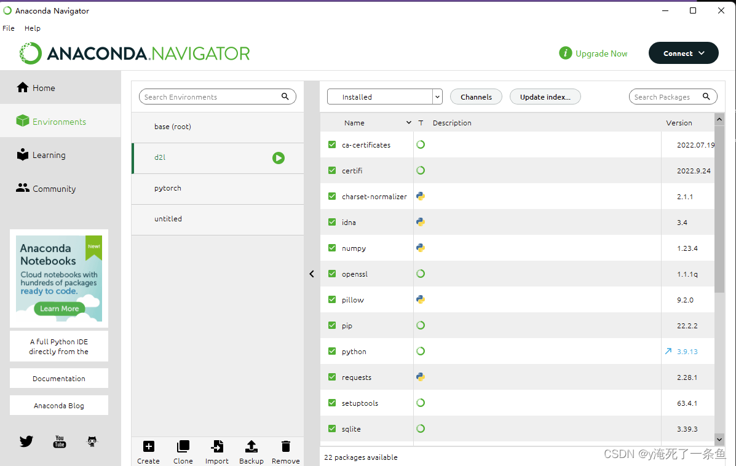This screenshot has height=466, width=736.
Task: Click the Learn More button in Notebooks ad
Action: point(59,309)
